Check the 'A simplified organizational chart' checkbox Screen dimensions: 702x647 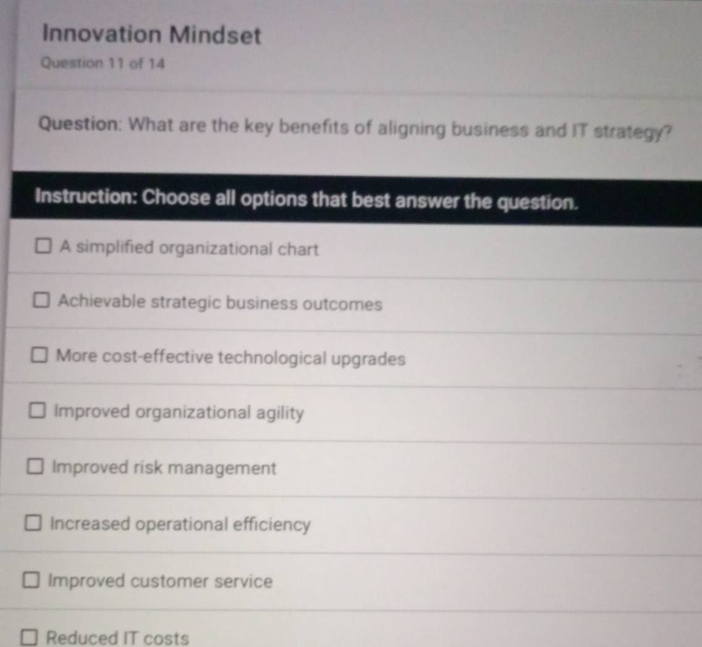pyautogui.click(x=43, y=248)
